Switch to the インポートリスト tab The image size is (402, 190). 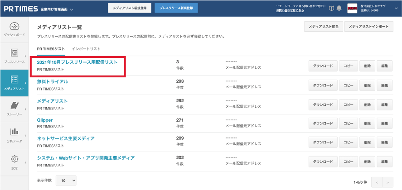[86, 48]
